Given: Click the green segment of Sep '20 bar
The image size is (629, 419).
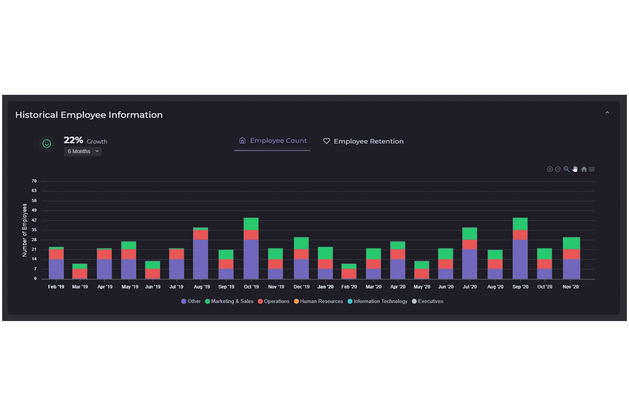Looking at the screenshot, I should (520, 224).
